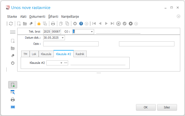
Task: Click the printer icon in top toolbar
Action: 53,24
